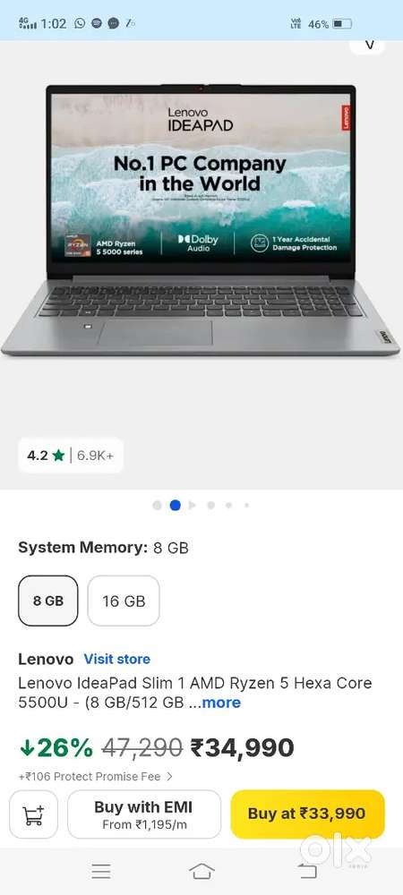Choose Buy with EMI option
The width and height of the screenshot is (403, 895).
point(144,814)
